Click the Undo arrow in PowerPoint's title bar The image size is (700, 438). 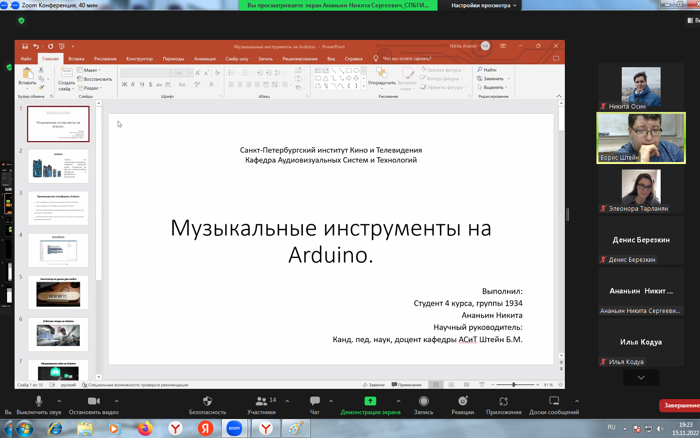pyautogui.click(x=36, y=46)
